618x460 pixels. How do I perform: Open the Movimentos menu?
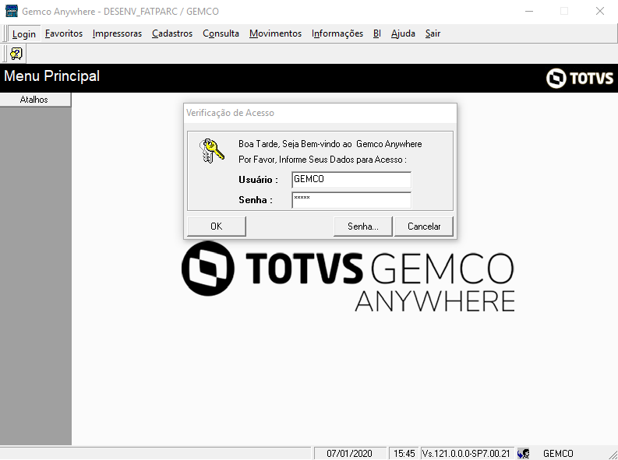[276, 33]
